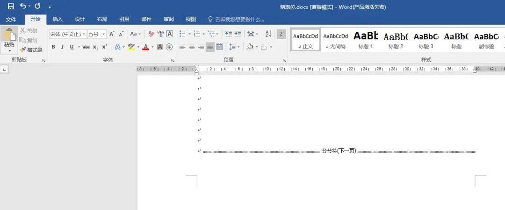Image resolution: width=505 pixels, height=210 pixels.
Task: Apply character shading icon
Action: tap(160, 47)
